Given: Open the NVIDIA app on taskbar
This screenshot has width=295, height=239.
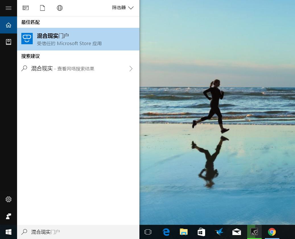Looking at the screenshot, I should 254,232.
